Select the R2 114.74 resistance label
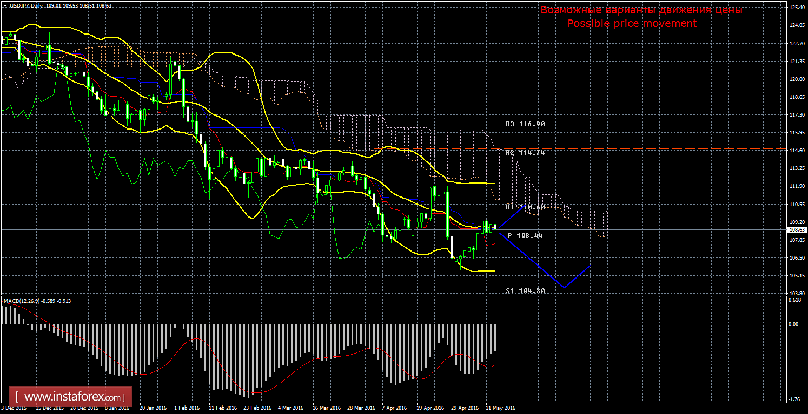The height and width of the screenshot is (414, 808). [x=525, y=153]
